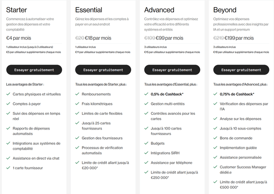Screen dimensions: 274x194
Task: Click checkmark beside Intégrations SIRH
Action: click(x=147, y=153)
